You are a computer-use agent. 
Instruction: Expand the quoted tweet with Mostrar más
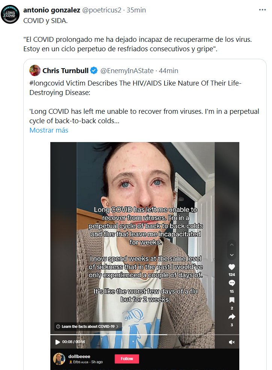(x=49, y=130)
